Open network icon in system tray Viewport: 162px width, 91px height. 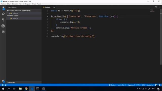(143, 89)
